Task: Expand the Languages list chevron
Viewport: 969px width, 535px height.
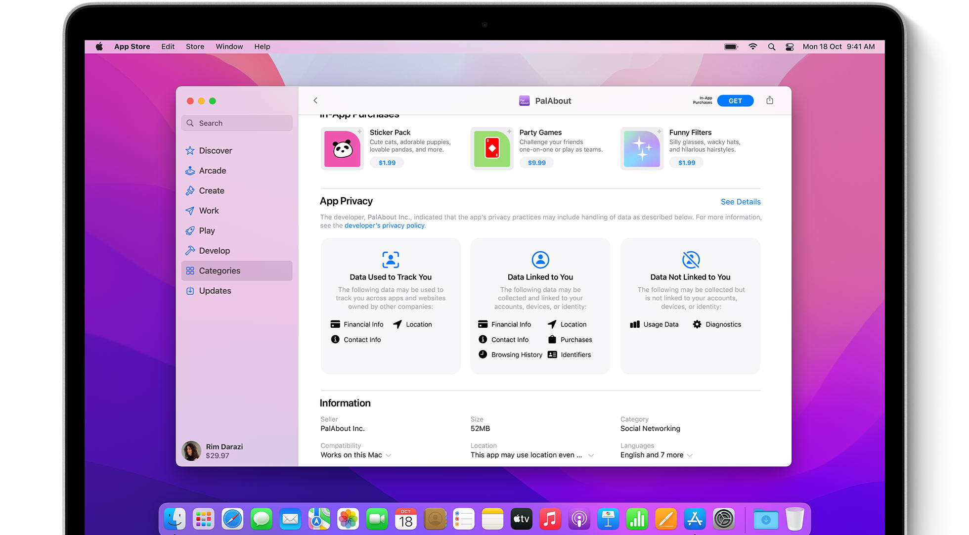Action: click(690, 455)
